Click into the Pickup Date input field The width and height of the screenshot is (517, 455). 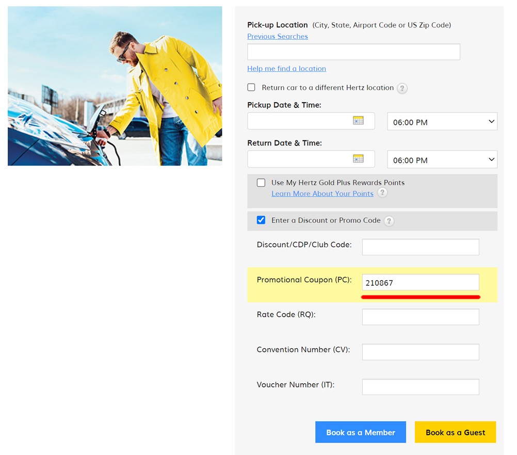click(311, 121)
